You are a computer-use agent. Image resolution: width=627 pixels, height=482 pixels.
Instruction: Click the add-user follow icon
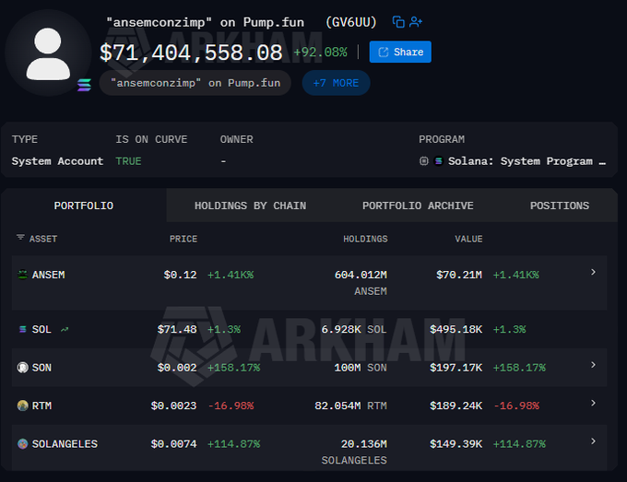tap(416, 22)
